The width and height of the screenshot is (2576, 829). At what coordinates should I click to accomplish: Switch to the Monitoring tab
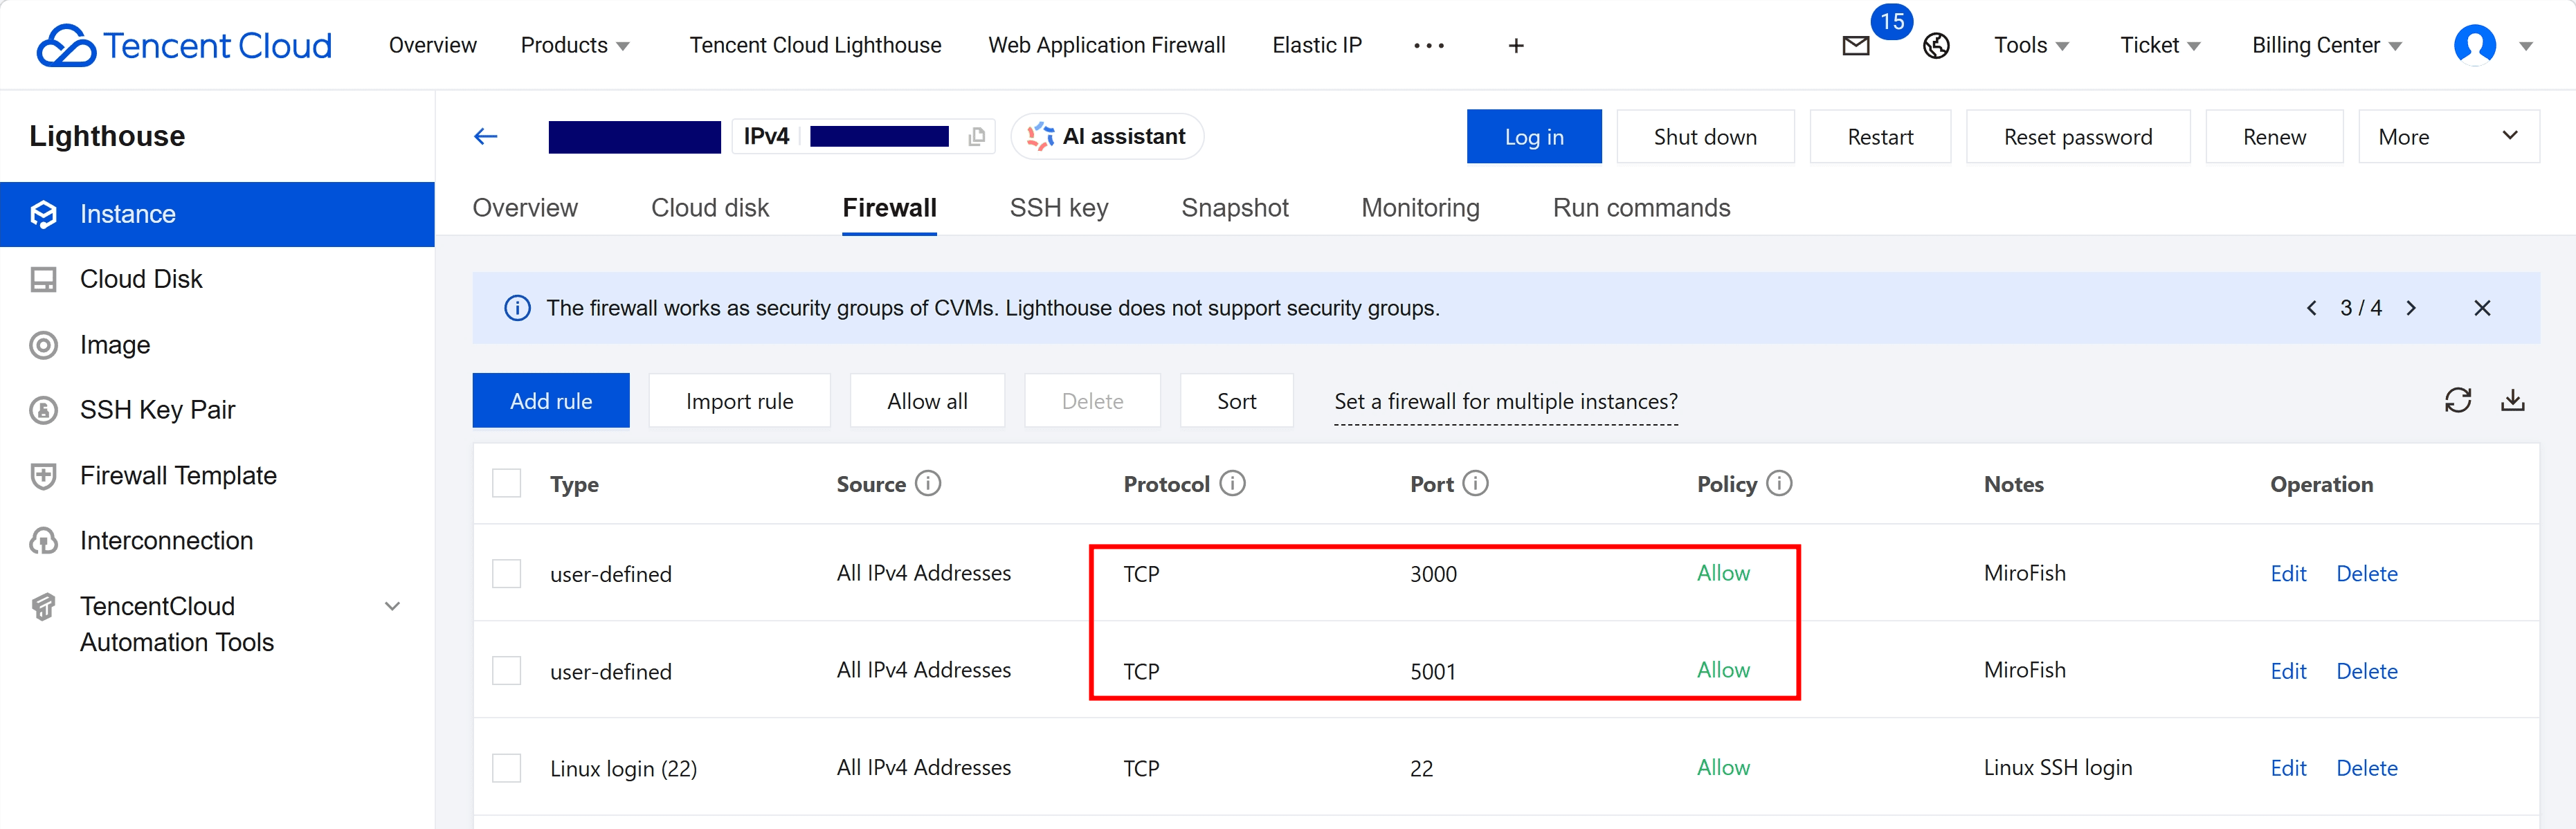coord(1420,208)
